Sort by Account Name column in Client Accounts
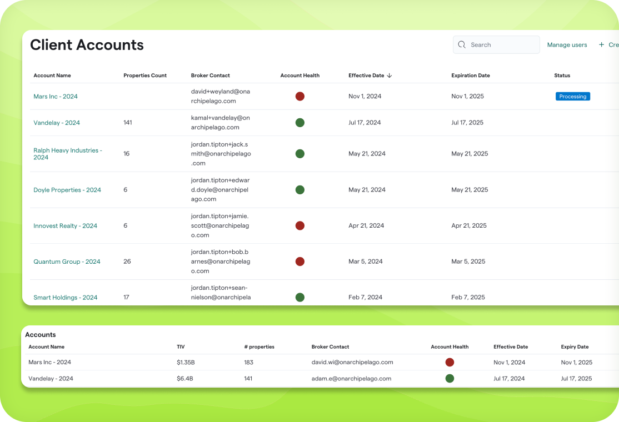This screenshot has width=619, height=422. pos(52,76)
